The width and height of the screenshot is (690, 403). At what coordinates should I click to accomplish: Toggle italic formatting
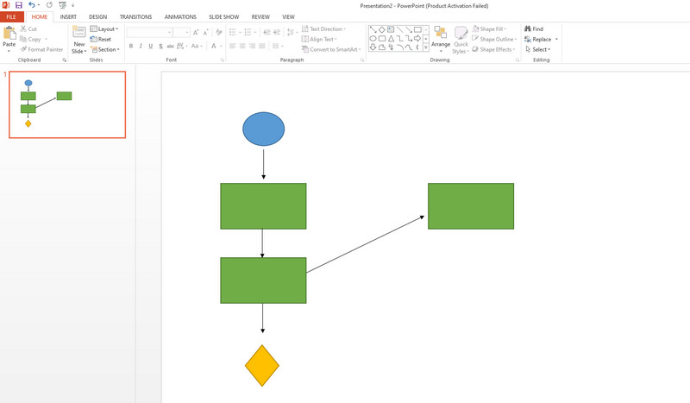(141, 46)
